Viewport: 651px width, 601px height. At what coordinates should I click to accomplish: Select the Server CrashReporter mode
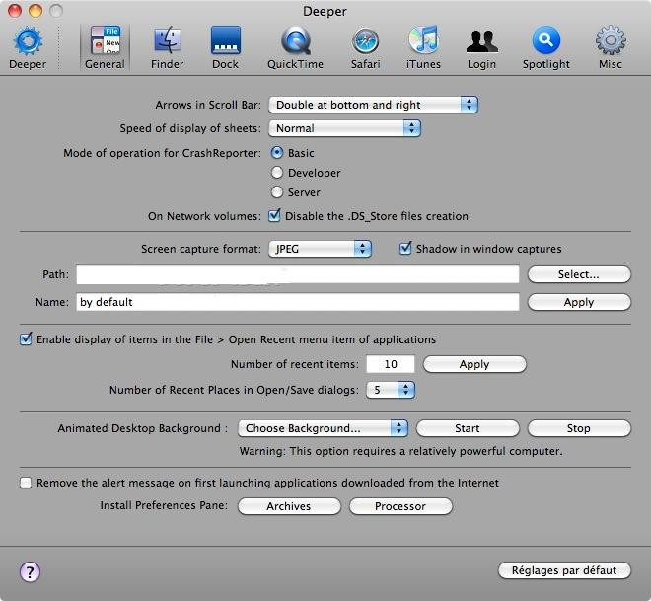coord(277,192)
